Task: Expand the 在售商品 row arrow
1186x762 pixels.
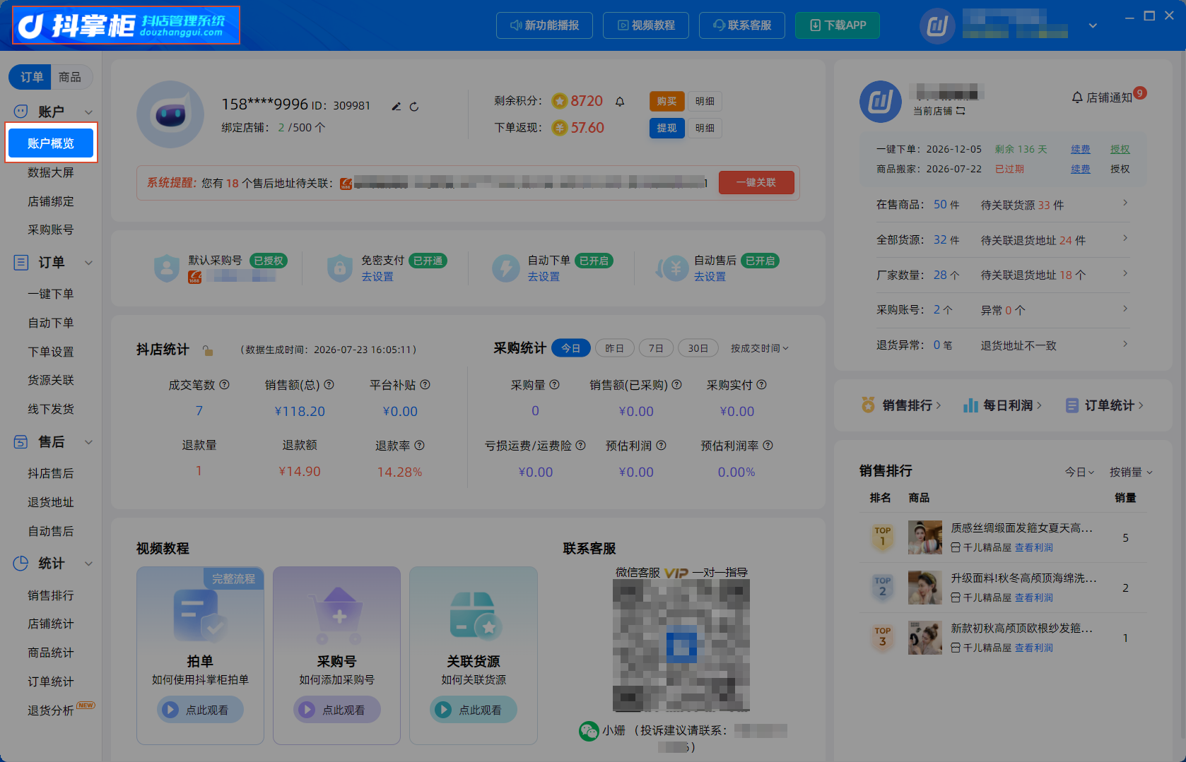Action: click(x=1125, y=203)
